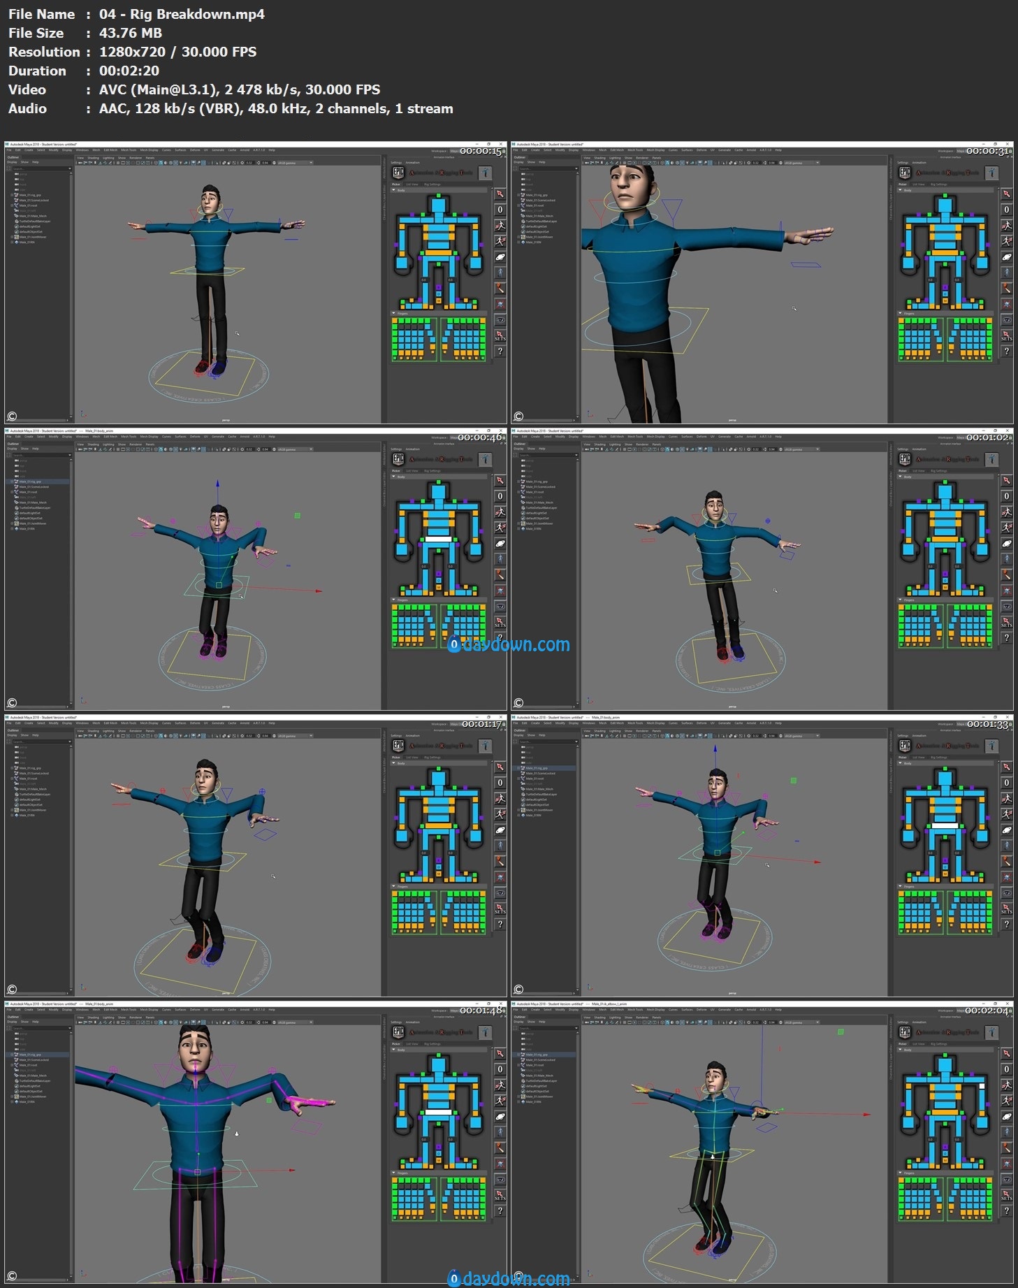Collapse the Body section, 00:00:15 frame
This screenshot has width=1018, height=1288.
pyautogui.click(x=394, y=190)
